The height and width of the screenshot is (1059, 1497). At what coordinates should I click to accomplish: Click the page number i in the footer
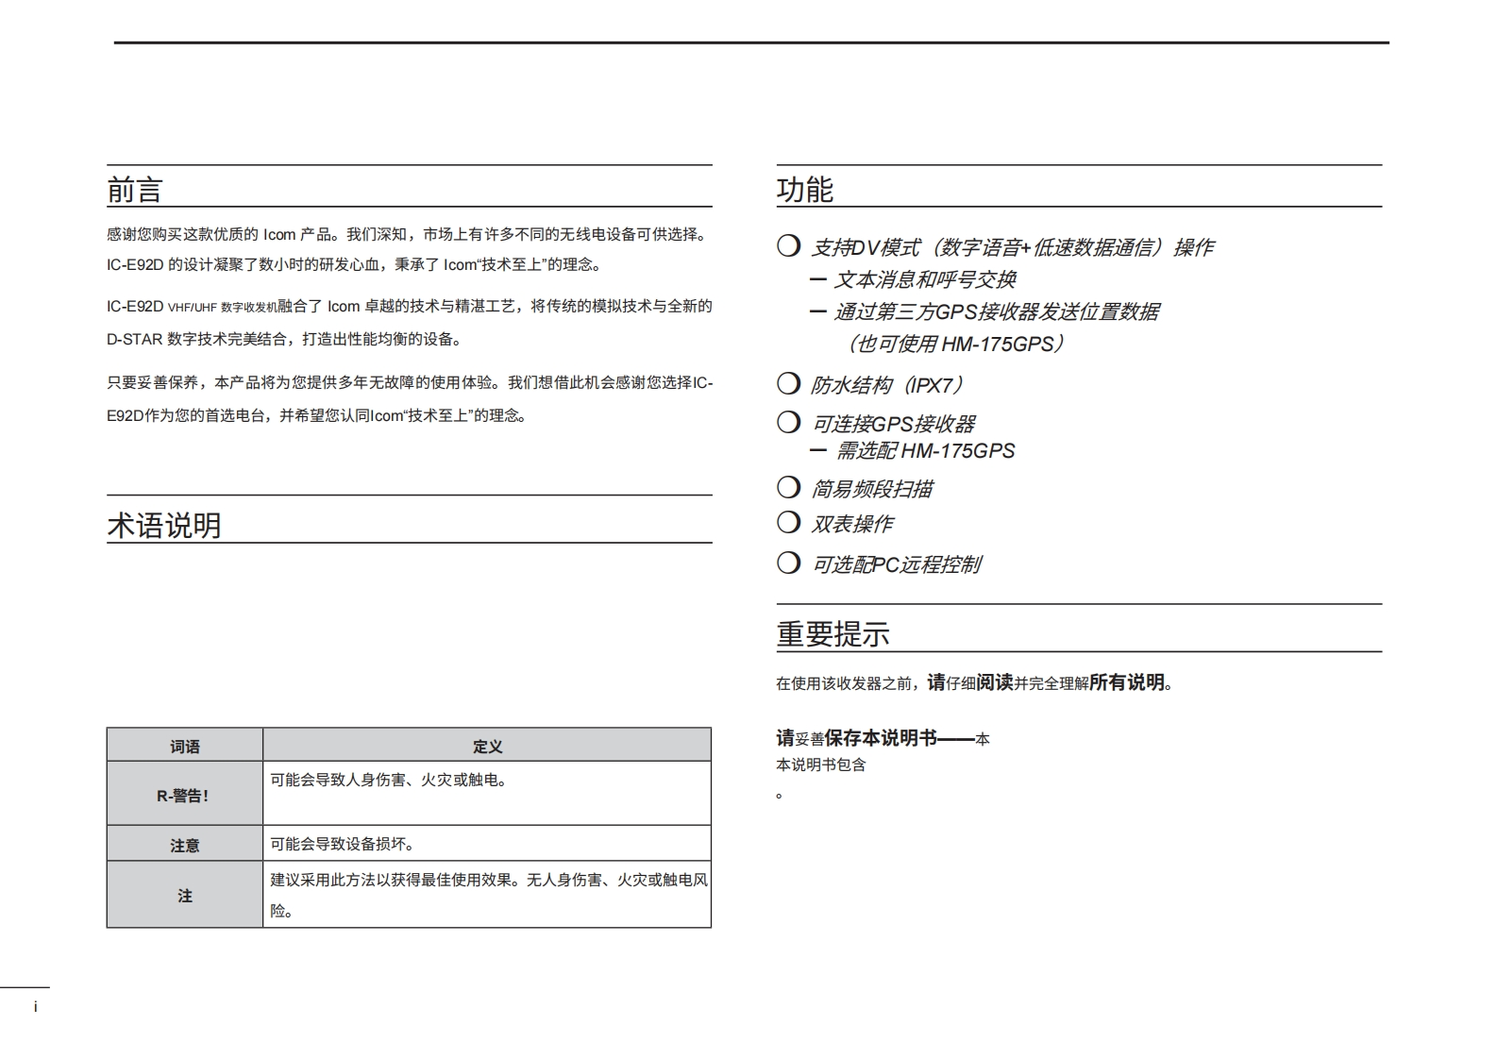36,1006
